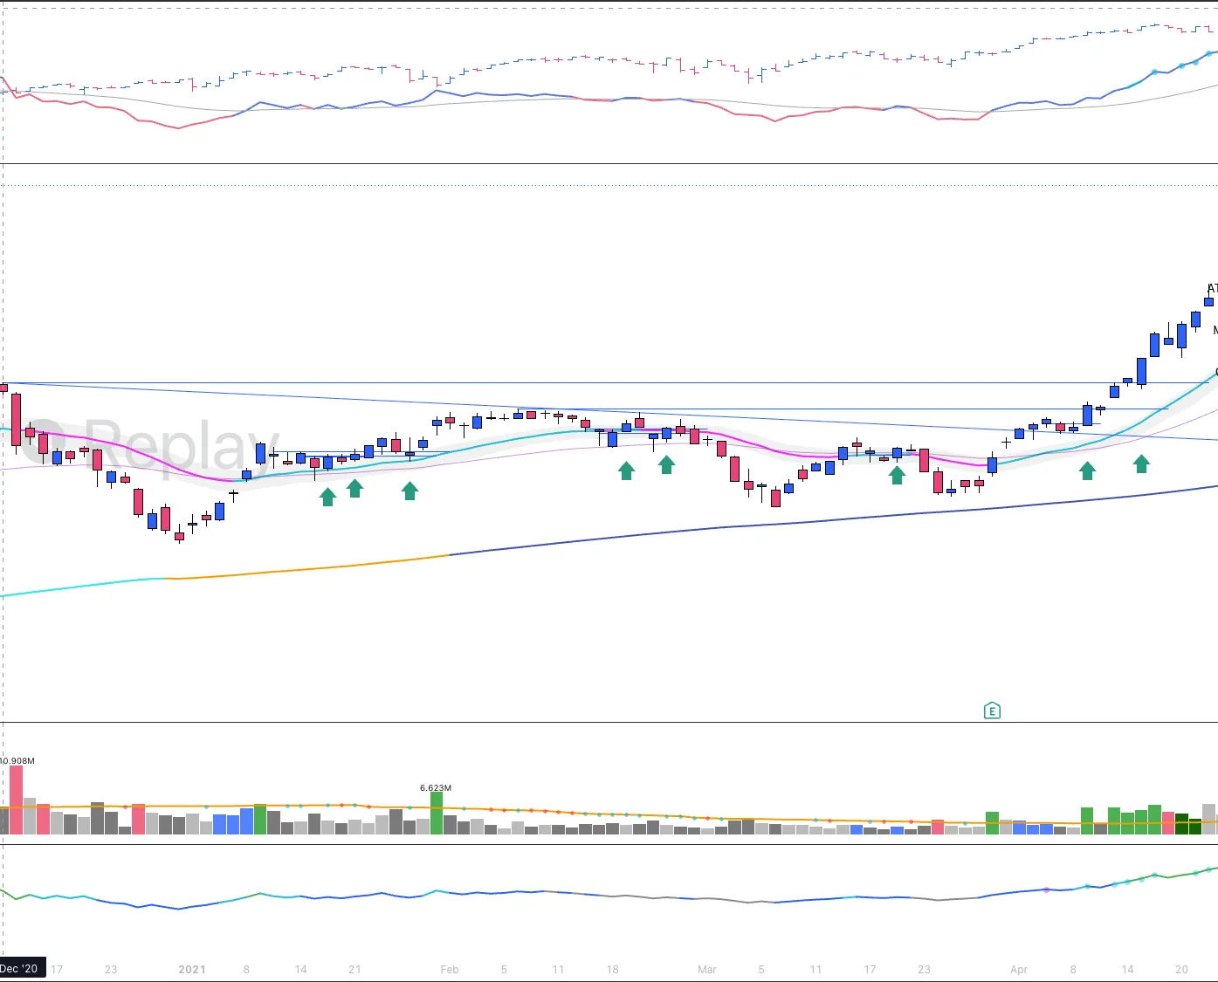Viewport: 1218px width, 982px height.
Task: Click the "18" date label on time axis
Action: 613,969
